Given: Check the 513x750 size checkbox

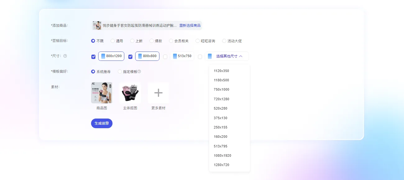Looking at the screenshot, I should 165,57.
